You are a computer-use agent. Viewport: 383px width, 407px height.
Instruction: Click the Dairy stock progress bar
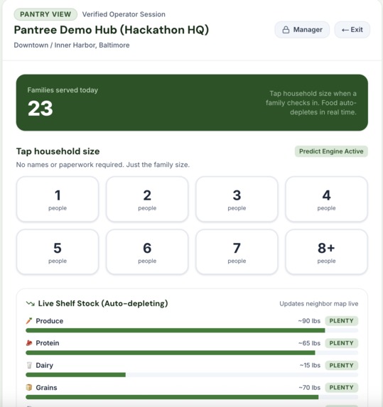(x=192, y=375)
